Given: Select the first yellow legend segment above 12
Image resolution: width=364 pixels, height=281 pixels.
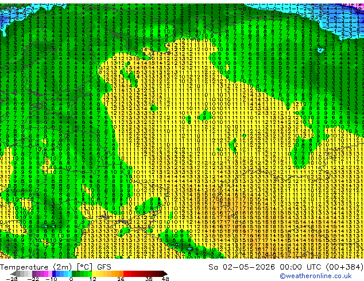Looking at the screenshot, I should (94, 274).
